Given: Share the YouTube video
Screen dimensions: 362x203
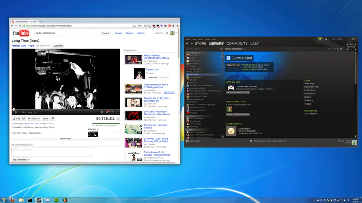Looking at the screenshot, I should click(x=45, y=118).
